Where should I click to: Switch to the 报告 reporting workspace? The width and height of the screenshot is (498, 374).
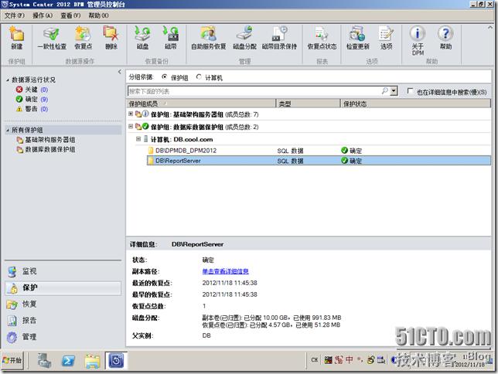(63, 321)
